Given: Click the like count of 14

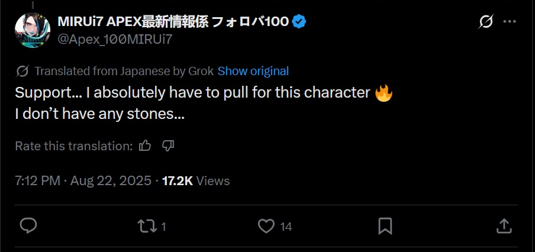Looking at the screenshot, I should click(286, 227).
